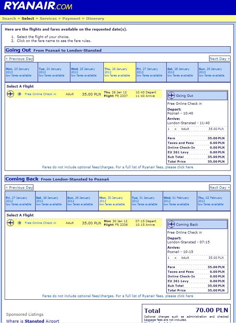Click 'London-Stansted - 07:15' departure text

click(188, 242)
